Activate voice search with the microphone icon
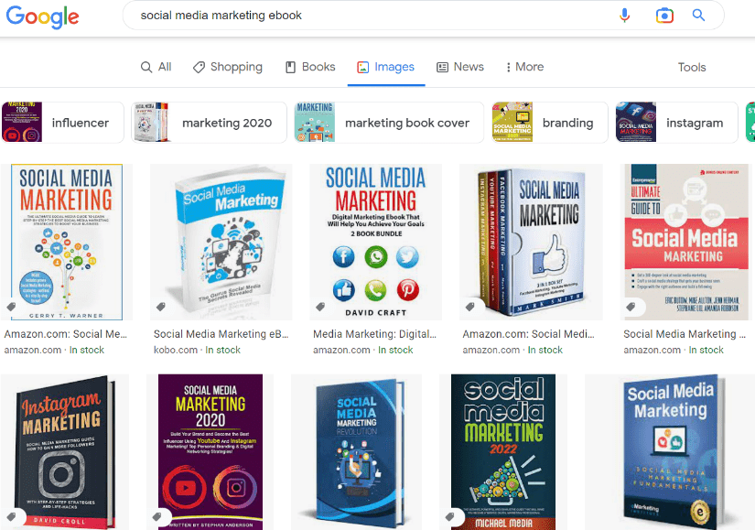 (625, 16)
